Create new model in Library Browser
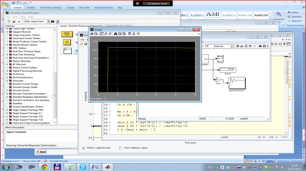 pyautogui.click(x=9, y=21)
